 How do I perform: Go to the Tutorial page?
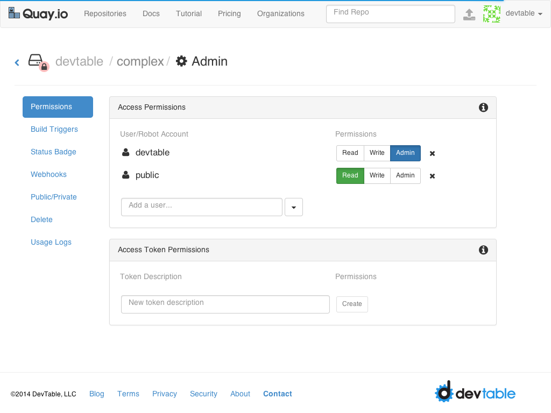point(189,13)
